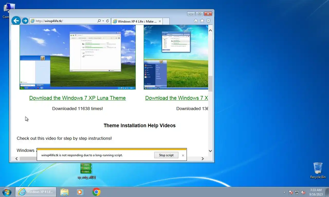The image size is (329, 197).
Task: Click the script not responding message text
Action: (x=82, y=155)
